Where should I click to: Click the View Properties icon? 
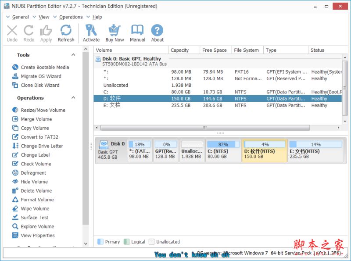click(x=15, y=235)
